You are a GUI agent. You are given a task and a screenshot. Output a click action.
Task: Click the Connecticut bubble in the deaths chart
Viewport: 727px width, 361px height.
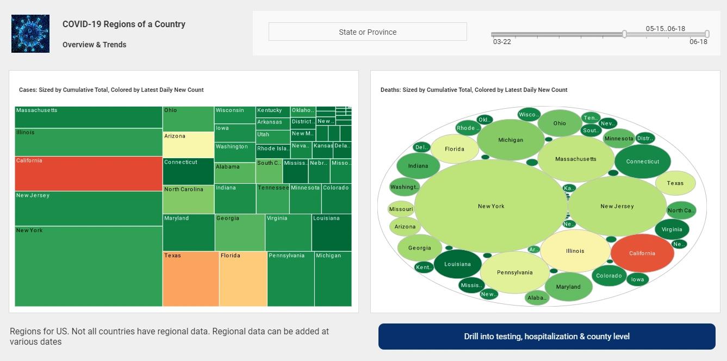pos(642,161)
